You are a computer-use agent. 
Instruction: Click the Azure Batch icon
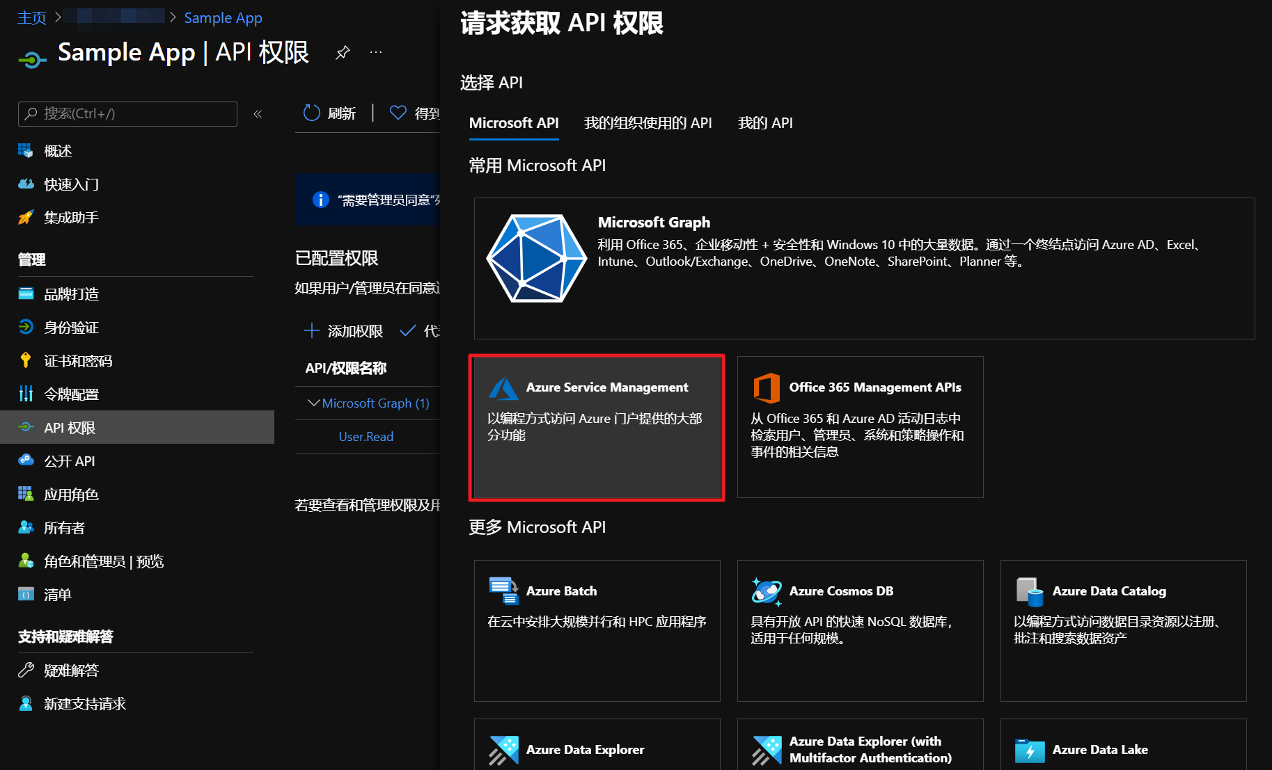(503, 591)
